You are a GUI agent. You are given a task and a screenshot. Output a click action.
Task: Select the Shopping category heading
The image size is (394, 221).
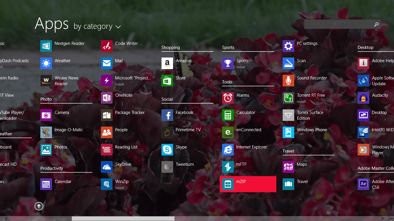click(170, 47)
